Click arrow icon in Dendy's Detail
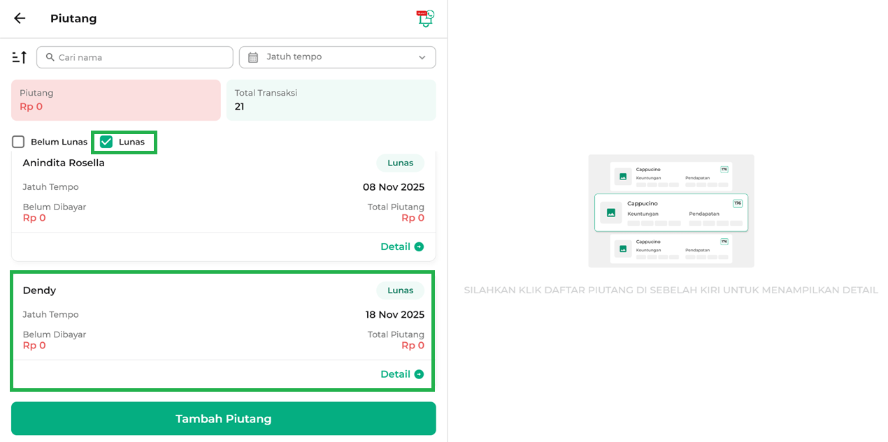This screenshot has width=888, height=442. click(x=419, y=374)
